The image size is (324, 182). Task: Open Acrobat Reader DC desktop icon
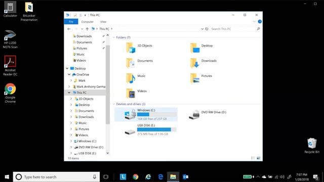tap(10, 66)
